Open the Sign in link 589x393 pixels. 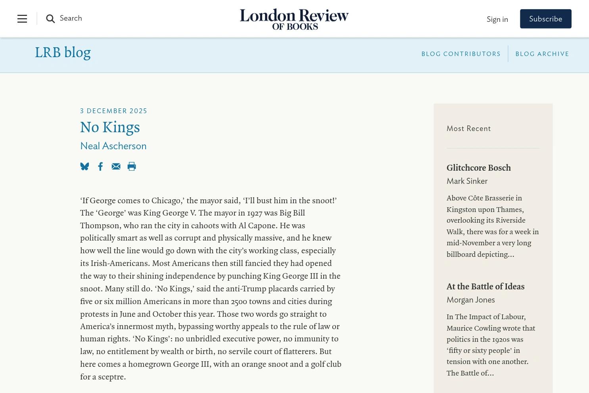pyautogui.click(x=497, y=19)
